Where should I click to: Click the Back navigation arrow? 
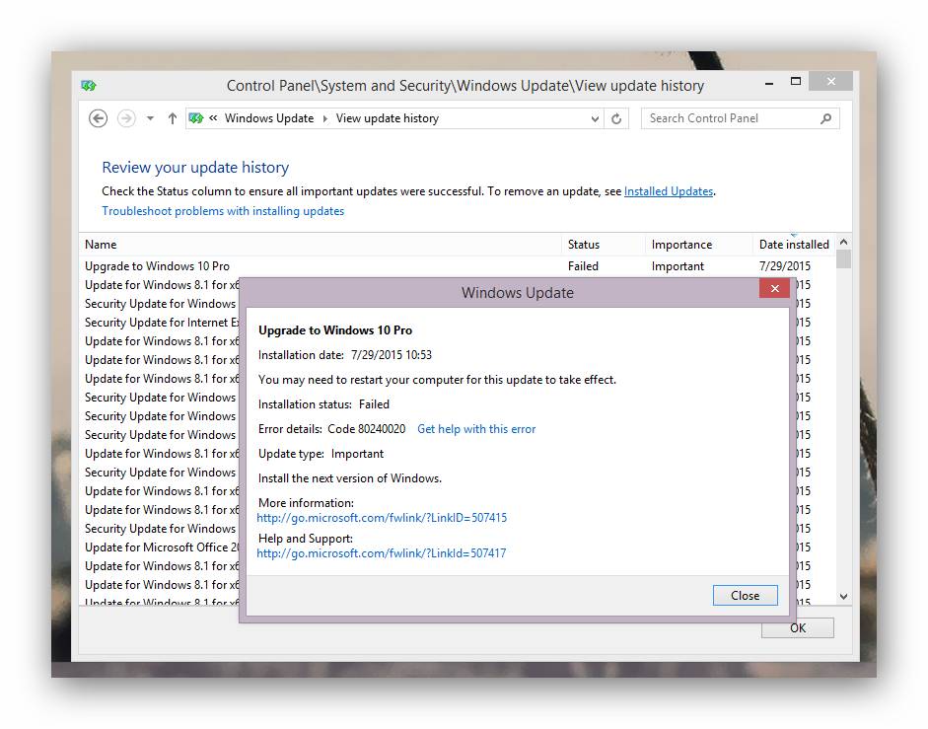pyautogui.click(x=98, y=118)
